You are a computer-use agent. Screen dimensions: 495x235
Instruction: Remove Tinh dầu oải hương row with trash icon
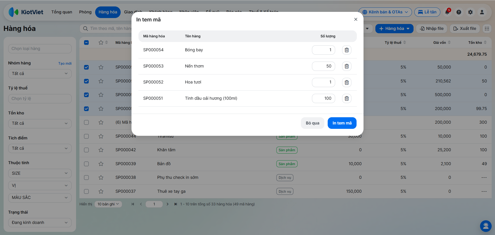pos(346,98)
